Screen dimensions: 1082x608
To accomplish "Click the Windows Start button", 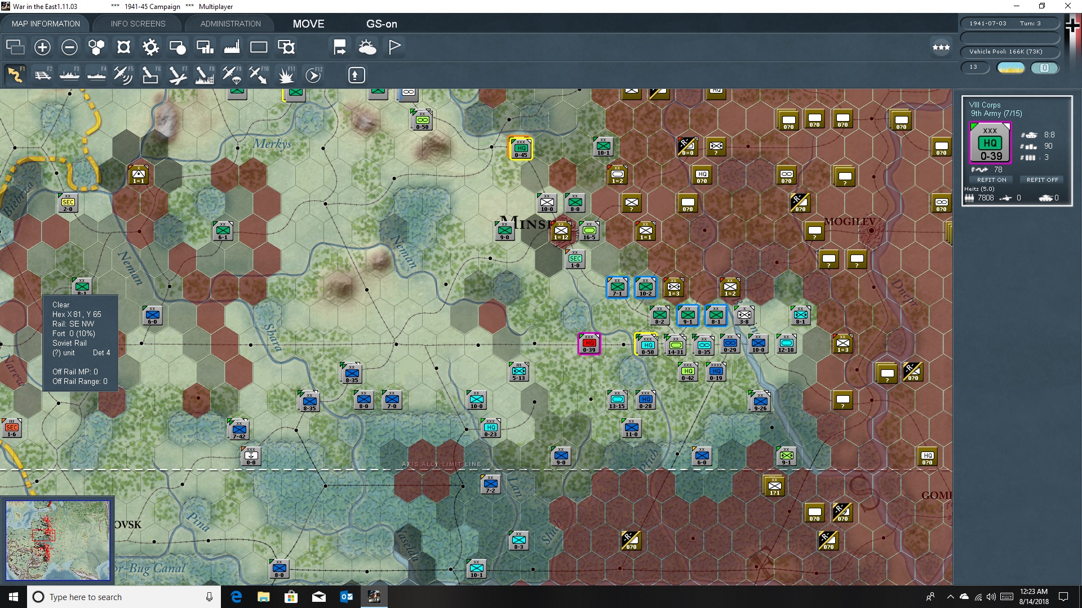I will point(14,597).
